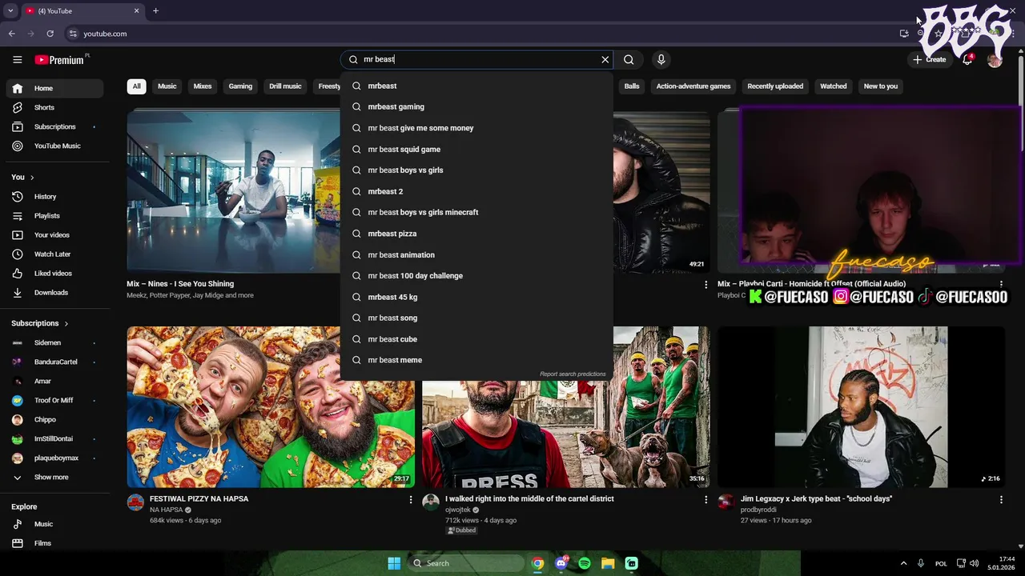Select the Recently uploaded chip
This screenshot has height=576, width=1025.
pyautogui.click(x=775, y=86)
